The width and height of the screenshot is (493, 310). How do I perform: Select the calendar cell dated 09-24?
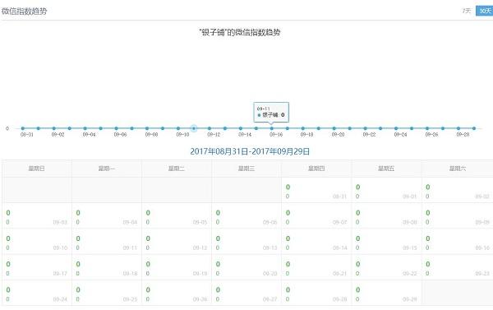tap(37, 293)
